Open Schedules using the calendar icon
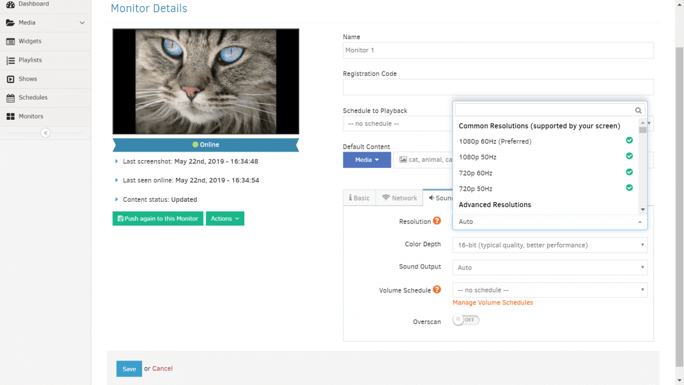 tap(31, 97)
